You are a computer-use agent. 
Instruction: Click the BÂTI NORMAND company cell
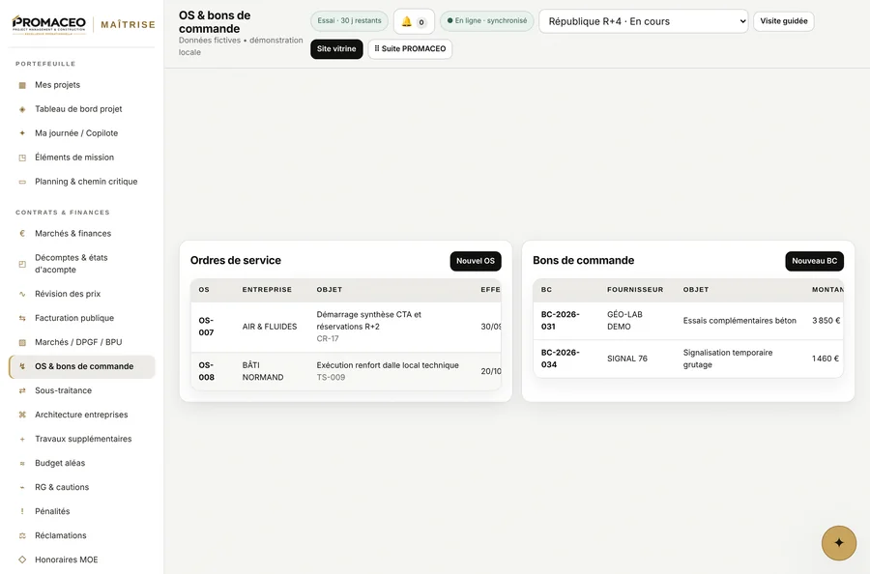tap(263, 371)
